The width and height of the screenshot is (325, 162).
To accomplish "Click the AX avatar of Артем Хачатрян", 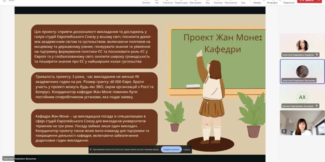I will click(x=302, y=97).
